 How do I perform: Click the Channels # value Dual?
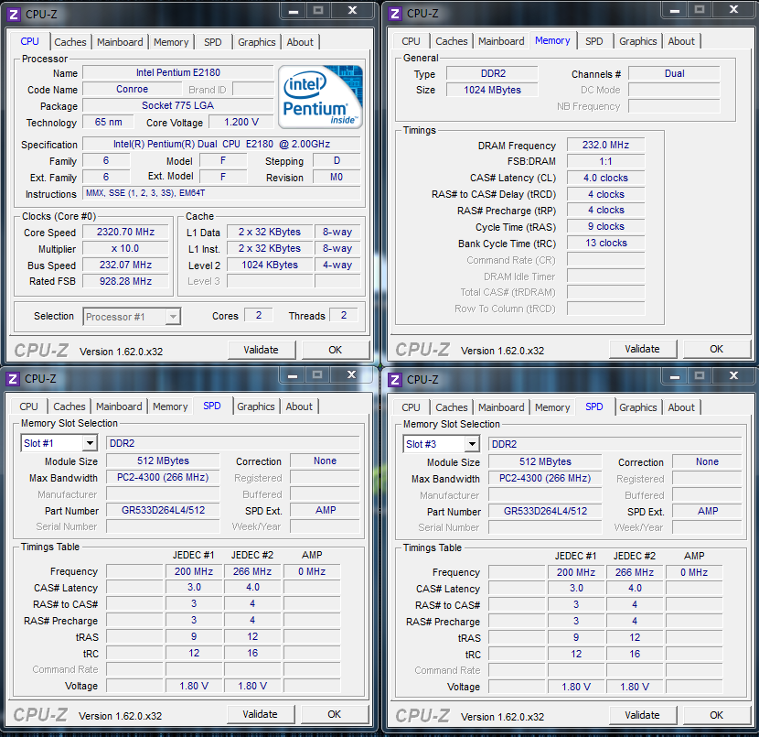[x=674, y=73]
